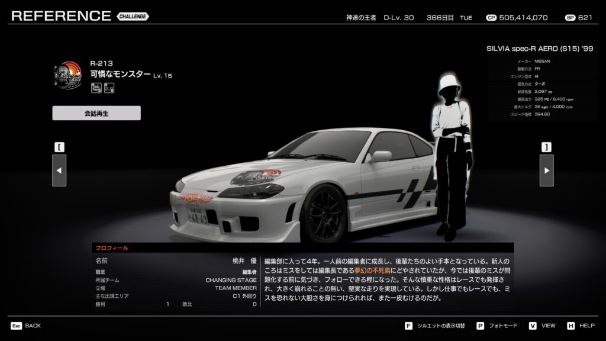Go to previous rival with left arrow

click(59, 170)
